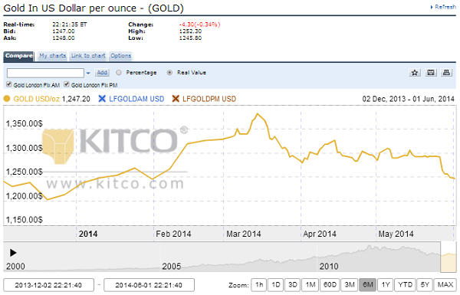Click the GOLD USD/oz legend dot
This screenshot has width=460, height=295.
7,99
